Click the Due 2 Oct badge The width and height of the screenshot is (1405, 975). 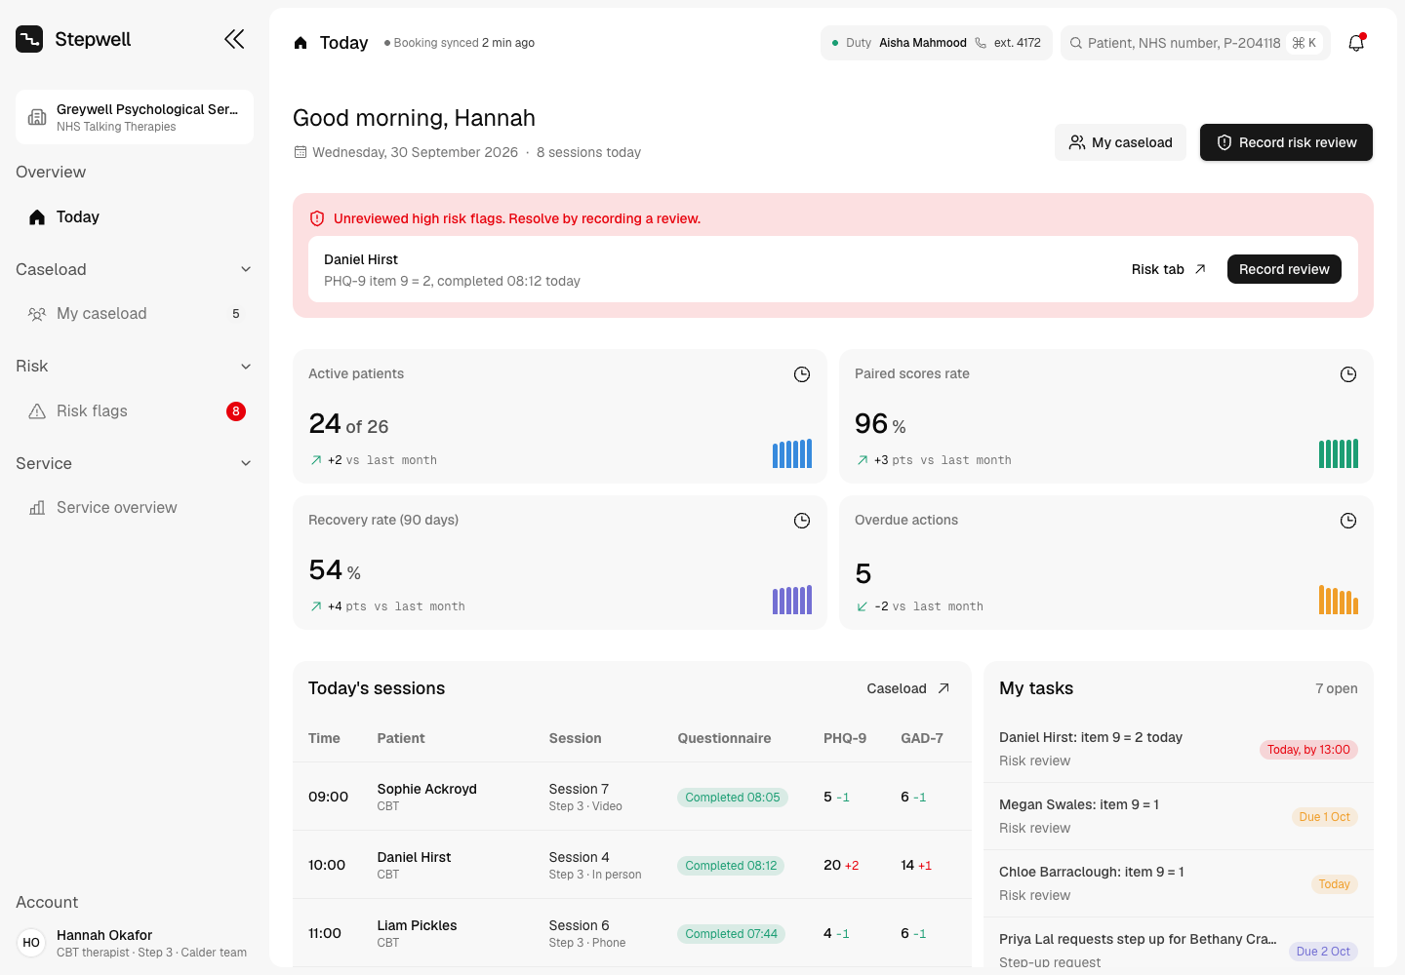[1324, 952]
